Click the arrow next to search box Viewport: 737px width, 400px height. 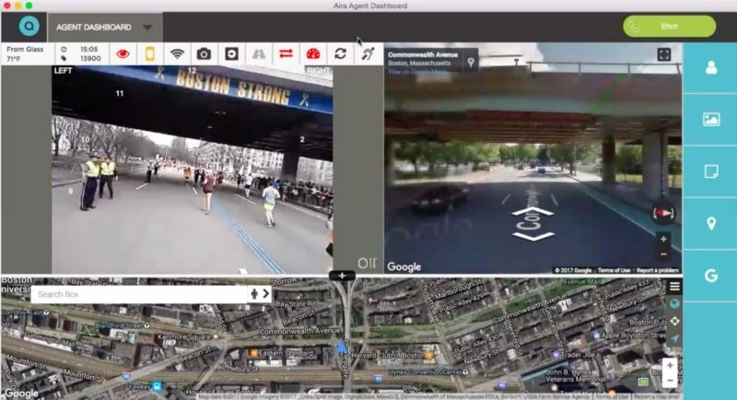tap(266, 294)
